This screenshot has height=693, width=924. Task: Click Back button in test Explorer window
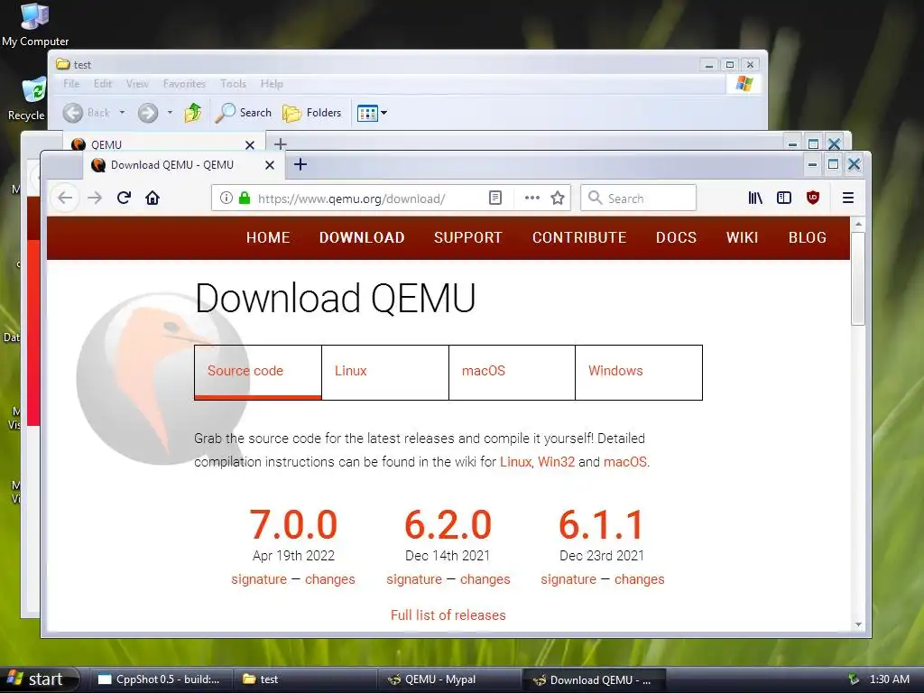pyautogui.click(x=87, y=113)
